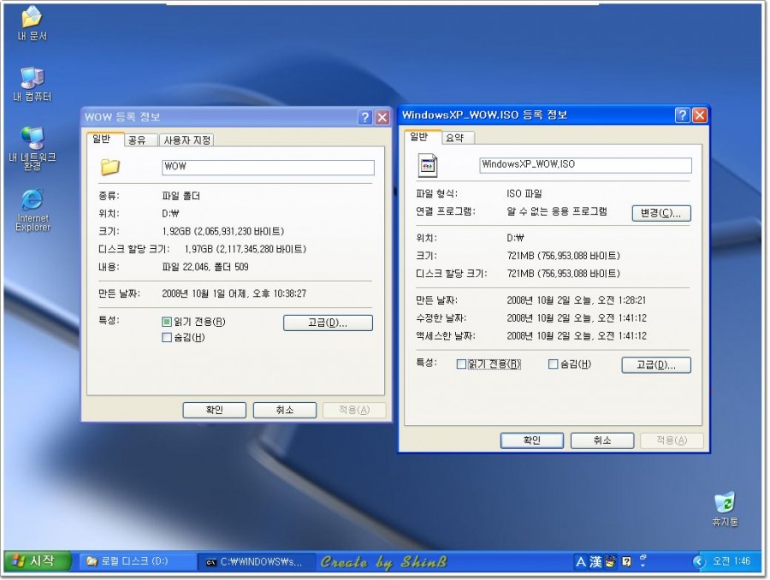Click the 파일 폴더 type value
Image resolution: width=770 pixels, height=580 pixels.
click(x=181, y=196)
